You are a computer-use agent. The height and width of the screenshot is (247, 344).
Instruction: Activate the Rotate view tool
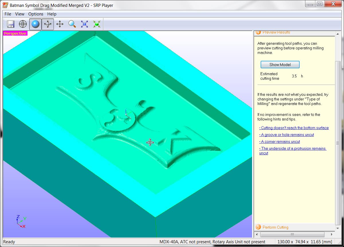[48, 24]
